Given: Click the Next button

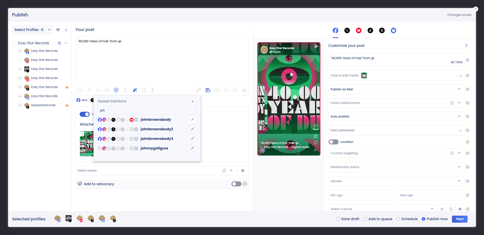Looking at the screenshot, I should coord(460,219).
